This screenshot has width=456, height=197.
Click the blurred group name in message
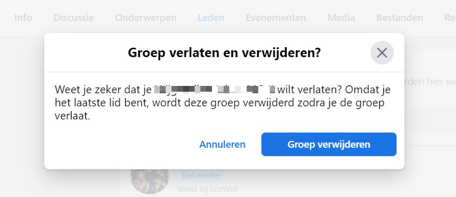tap(215, 90)
